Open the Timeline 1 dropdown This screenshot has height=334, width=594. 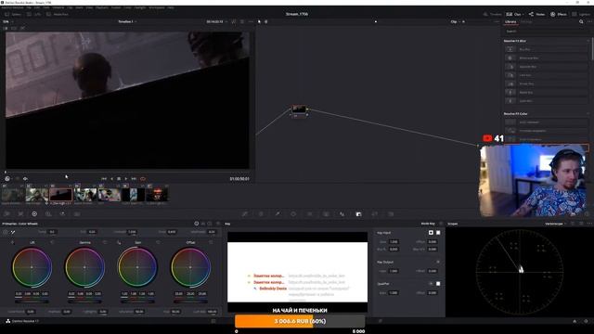tap(127, 21)
